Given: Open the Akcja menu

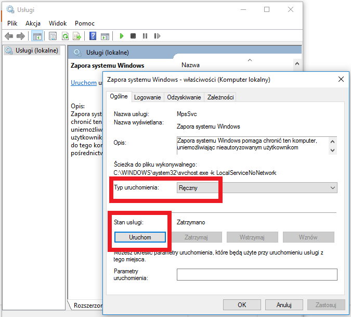Looking at the screenshot, I should tap(33, 23).
